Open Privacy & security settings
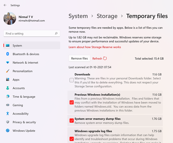Screen dimensions: 173x143 click(32, 122)
